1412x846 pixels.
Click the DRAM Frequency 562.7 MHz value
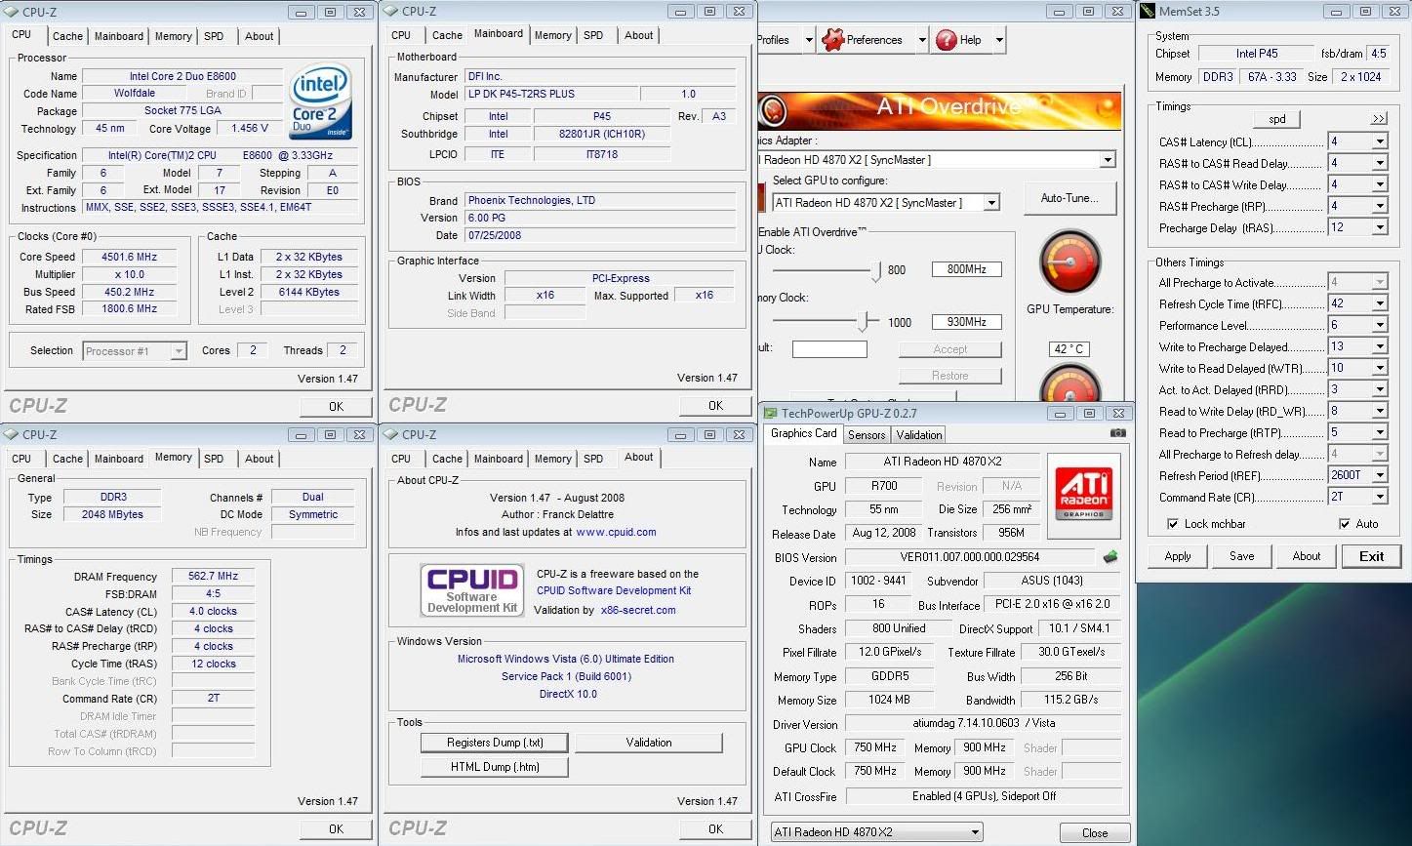click(x=213, y=576)
